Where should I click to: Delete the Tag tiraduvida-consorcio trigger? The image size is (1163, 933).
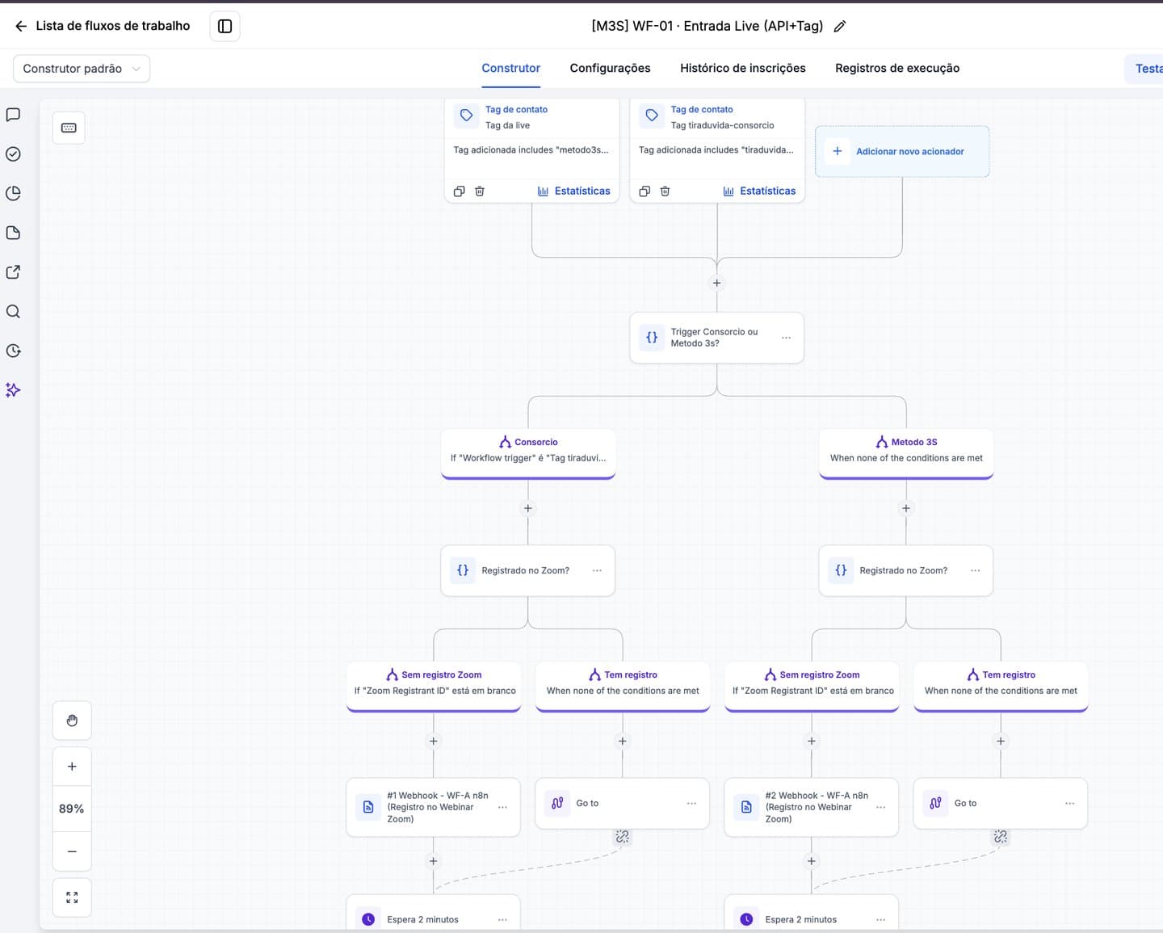(x=665, y=191)
